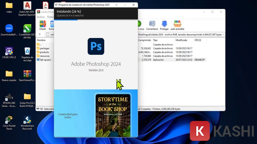Maximize the WinRAR window

[x=212, y=12]
